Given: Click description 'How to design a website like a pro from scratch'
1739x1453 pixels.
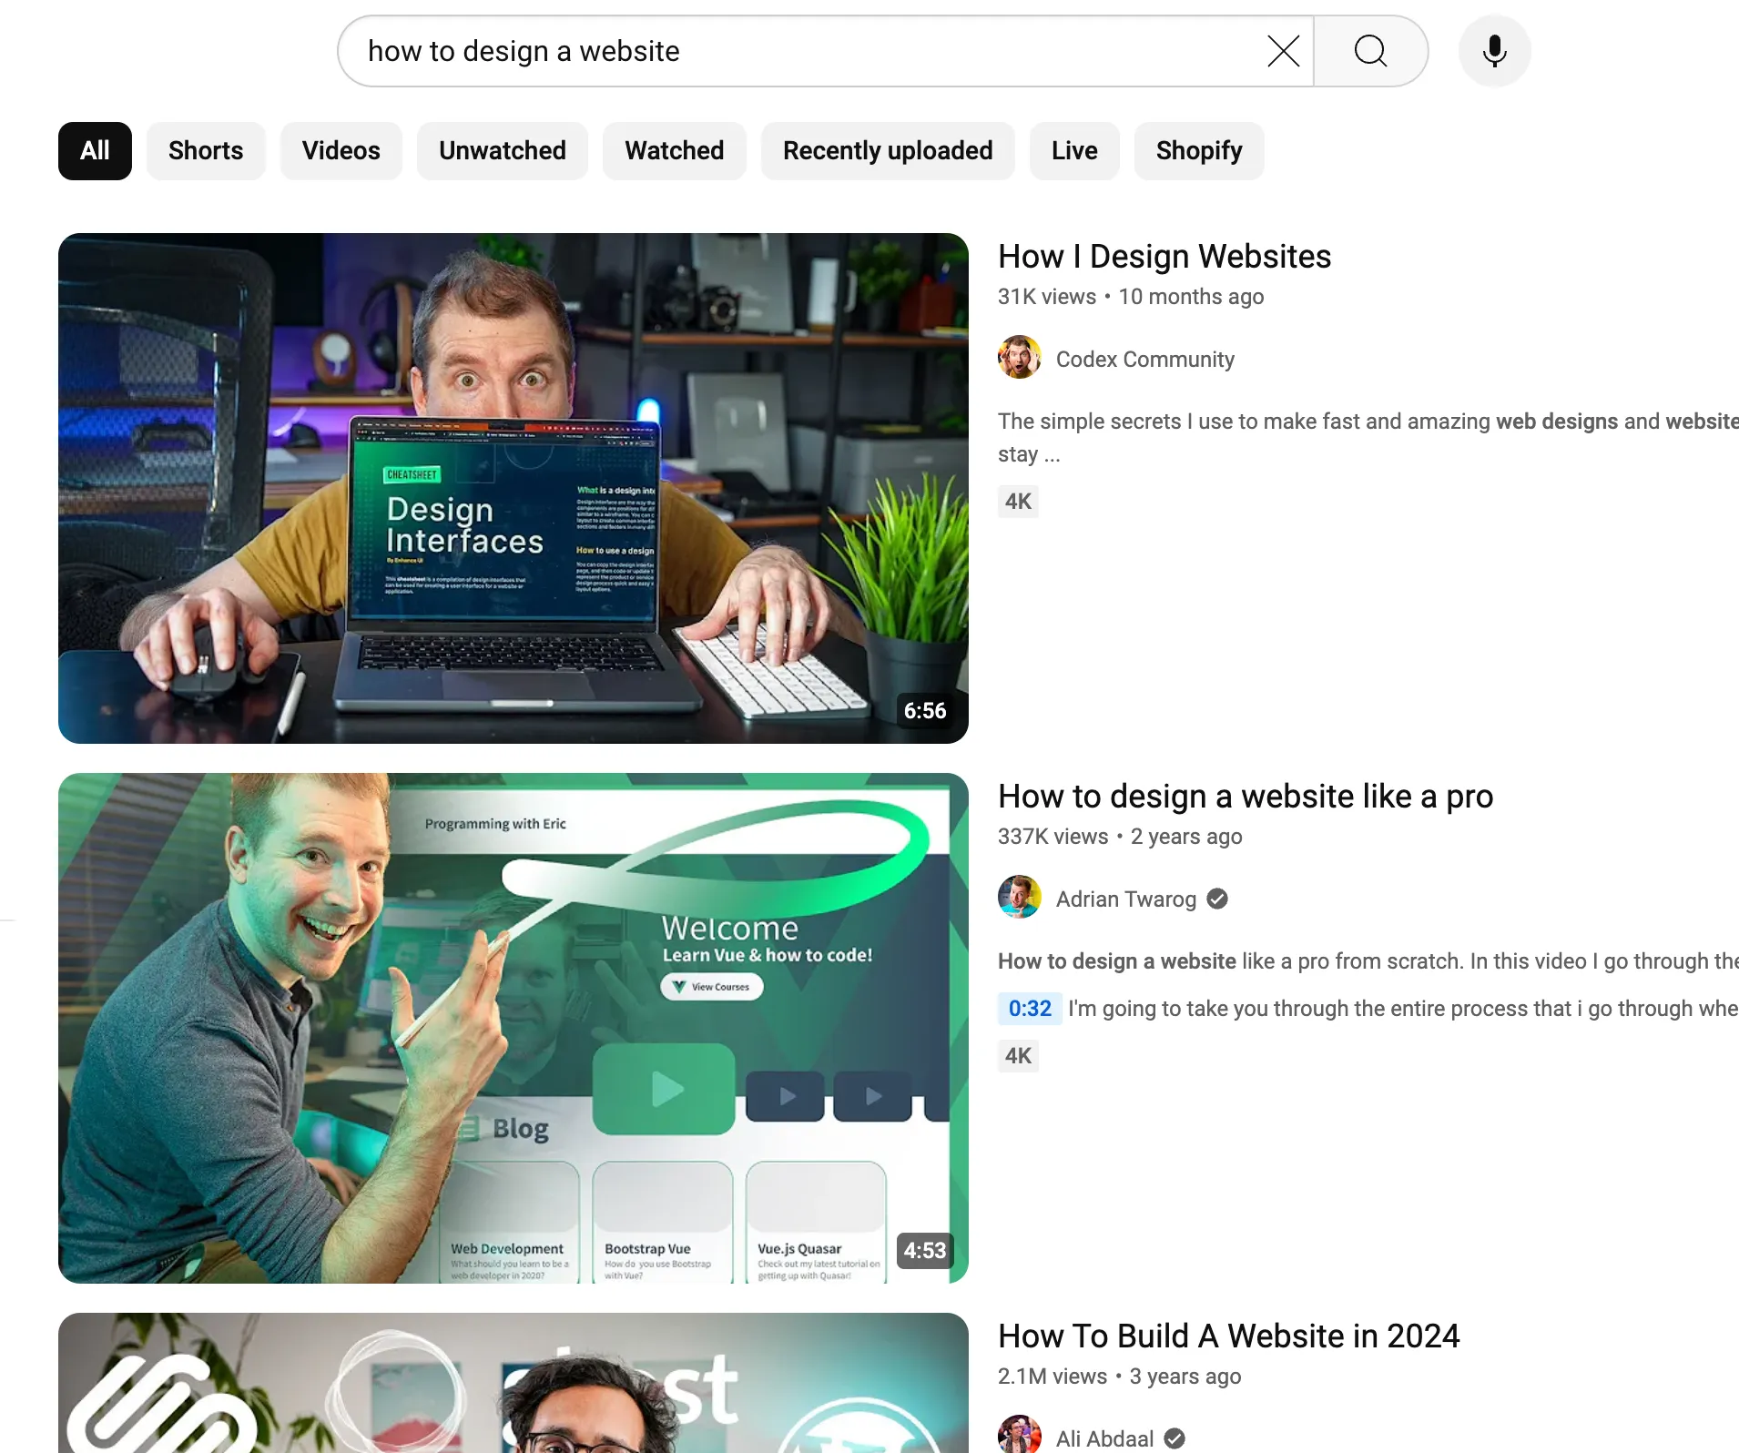Looking at the screenshot, I should [1368, 961].
